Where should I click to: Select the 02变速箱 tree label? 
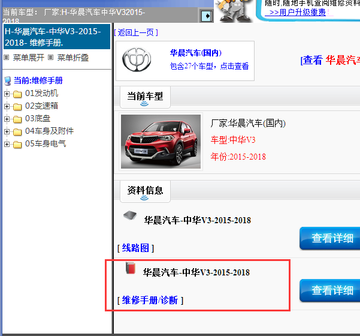click(41, 106)
